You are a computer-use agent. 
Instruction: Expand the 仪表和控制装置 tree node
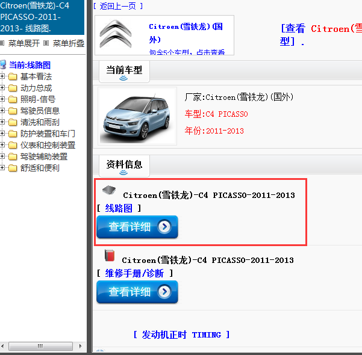[x=2, y=144]
